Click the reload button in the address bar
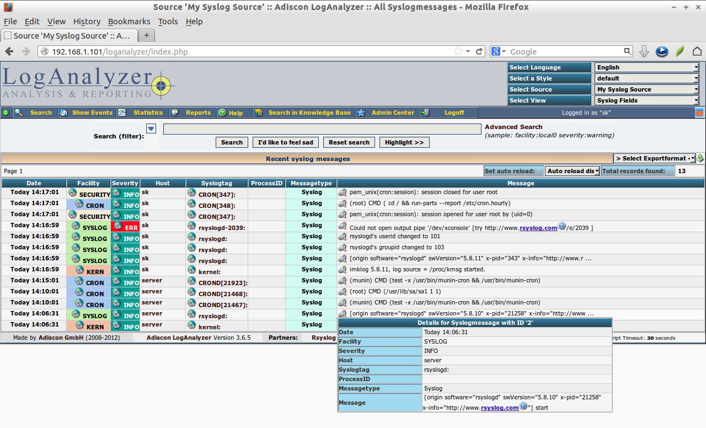Screen dimensions: 706x428 point(479,51)
